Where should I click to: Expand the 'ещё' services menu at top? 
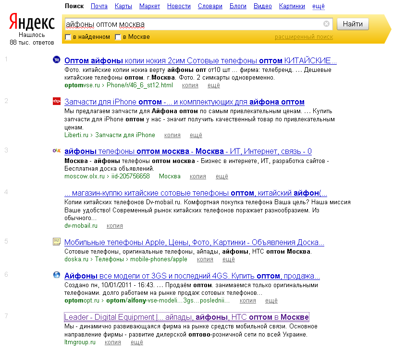pyautogui.click(x=319, y=6)
